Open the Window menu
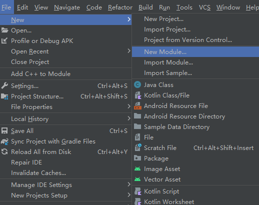The height and width of the screenshot is (205, 259). click(228, 7)
